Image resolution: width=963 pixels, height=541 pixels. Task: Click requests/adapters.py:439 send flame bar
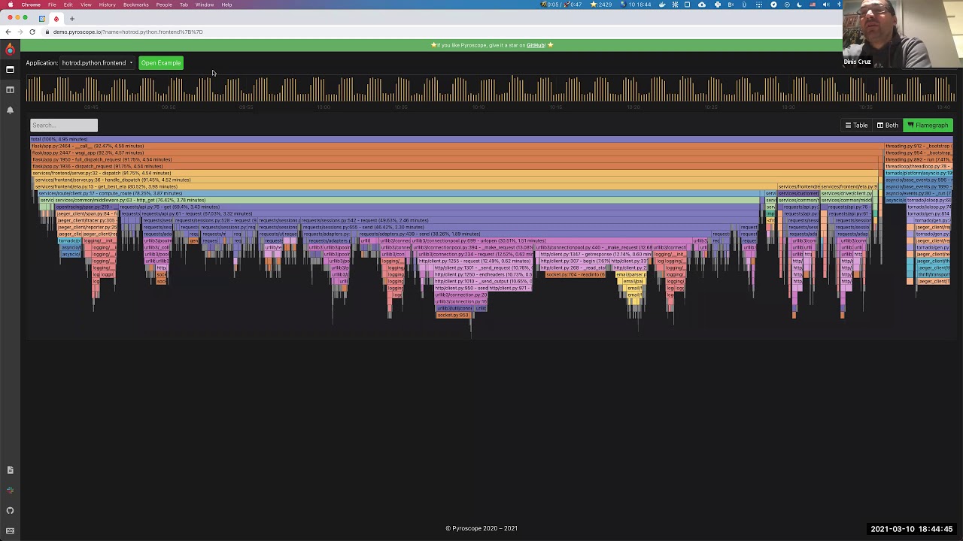[x=535, y=234]
